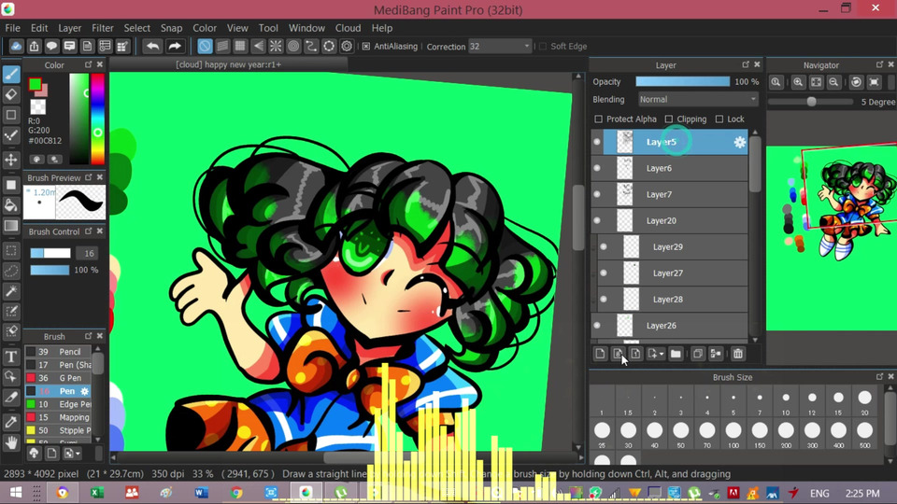
Task: Enable the Protect Alpha checkbox
Action: [599, 119]
